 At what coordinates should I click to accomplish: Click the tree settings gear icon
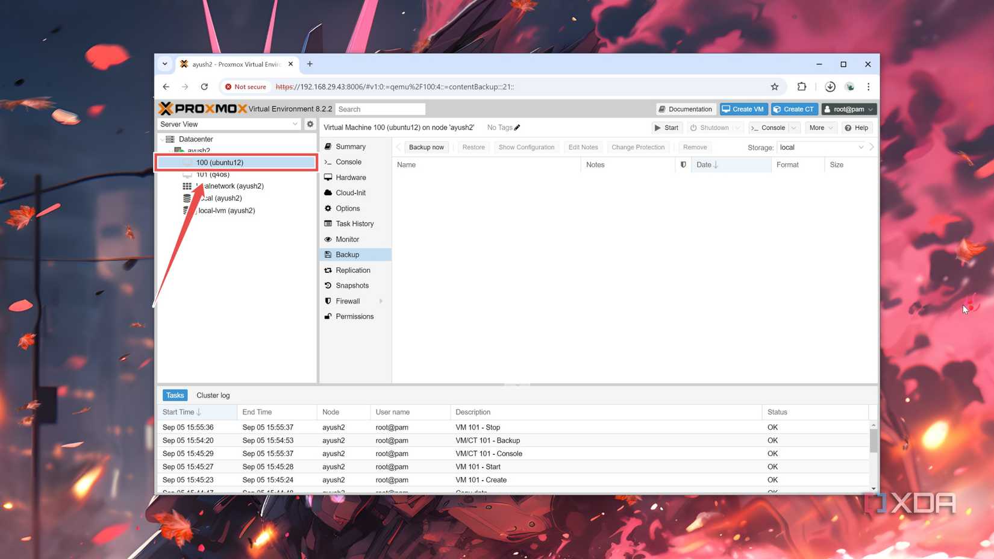[x=310, y=124]
